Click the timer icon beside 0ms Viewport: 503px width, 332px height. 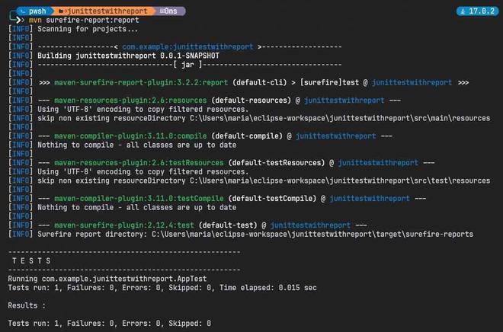point(162,11)
